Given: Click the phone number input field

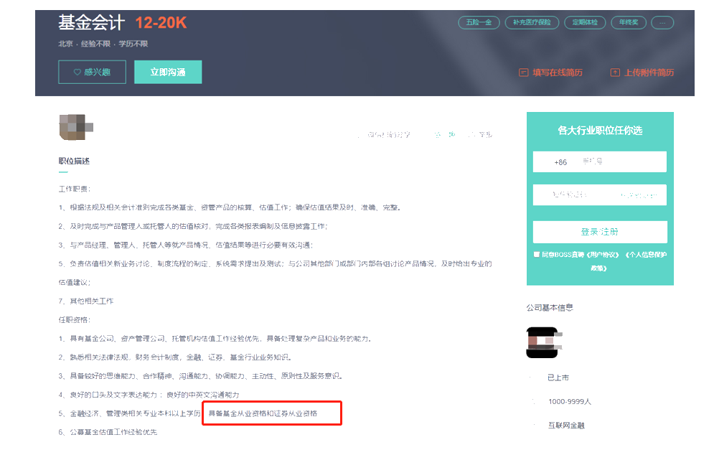Looking at the screenshot, I should pyautogui.click(x=615, y=161).
